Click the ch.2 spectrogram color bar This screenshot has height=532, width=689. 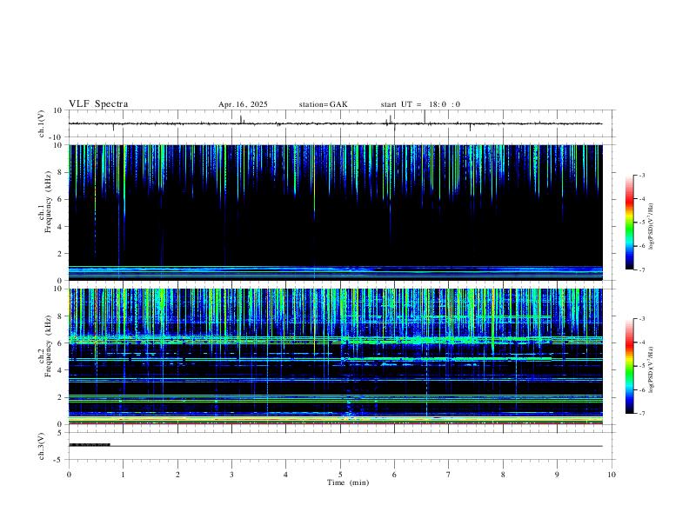tap(629, 366)
